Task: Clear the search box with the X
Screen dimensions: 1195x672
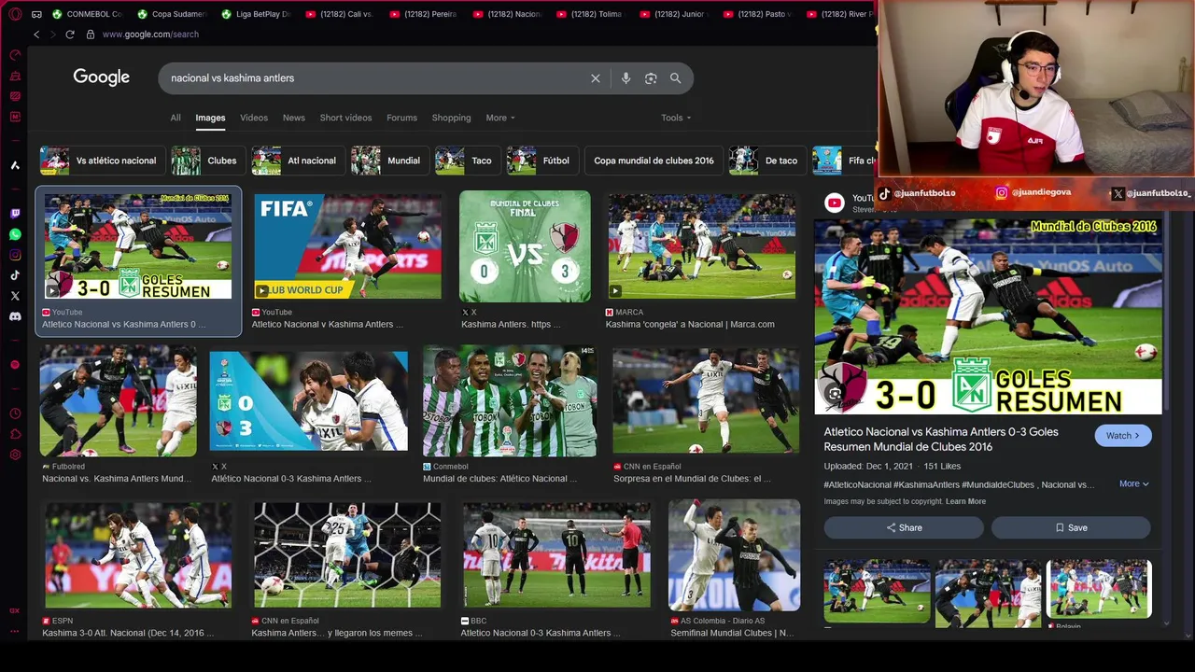Action: [596, 78]
